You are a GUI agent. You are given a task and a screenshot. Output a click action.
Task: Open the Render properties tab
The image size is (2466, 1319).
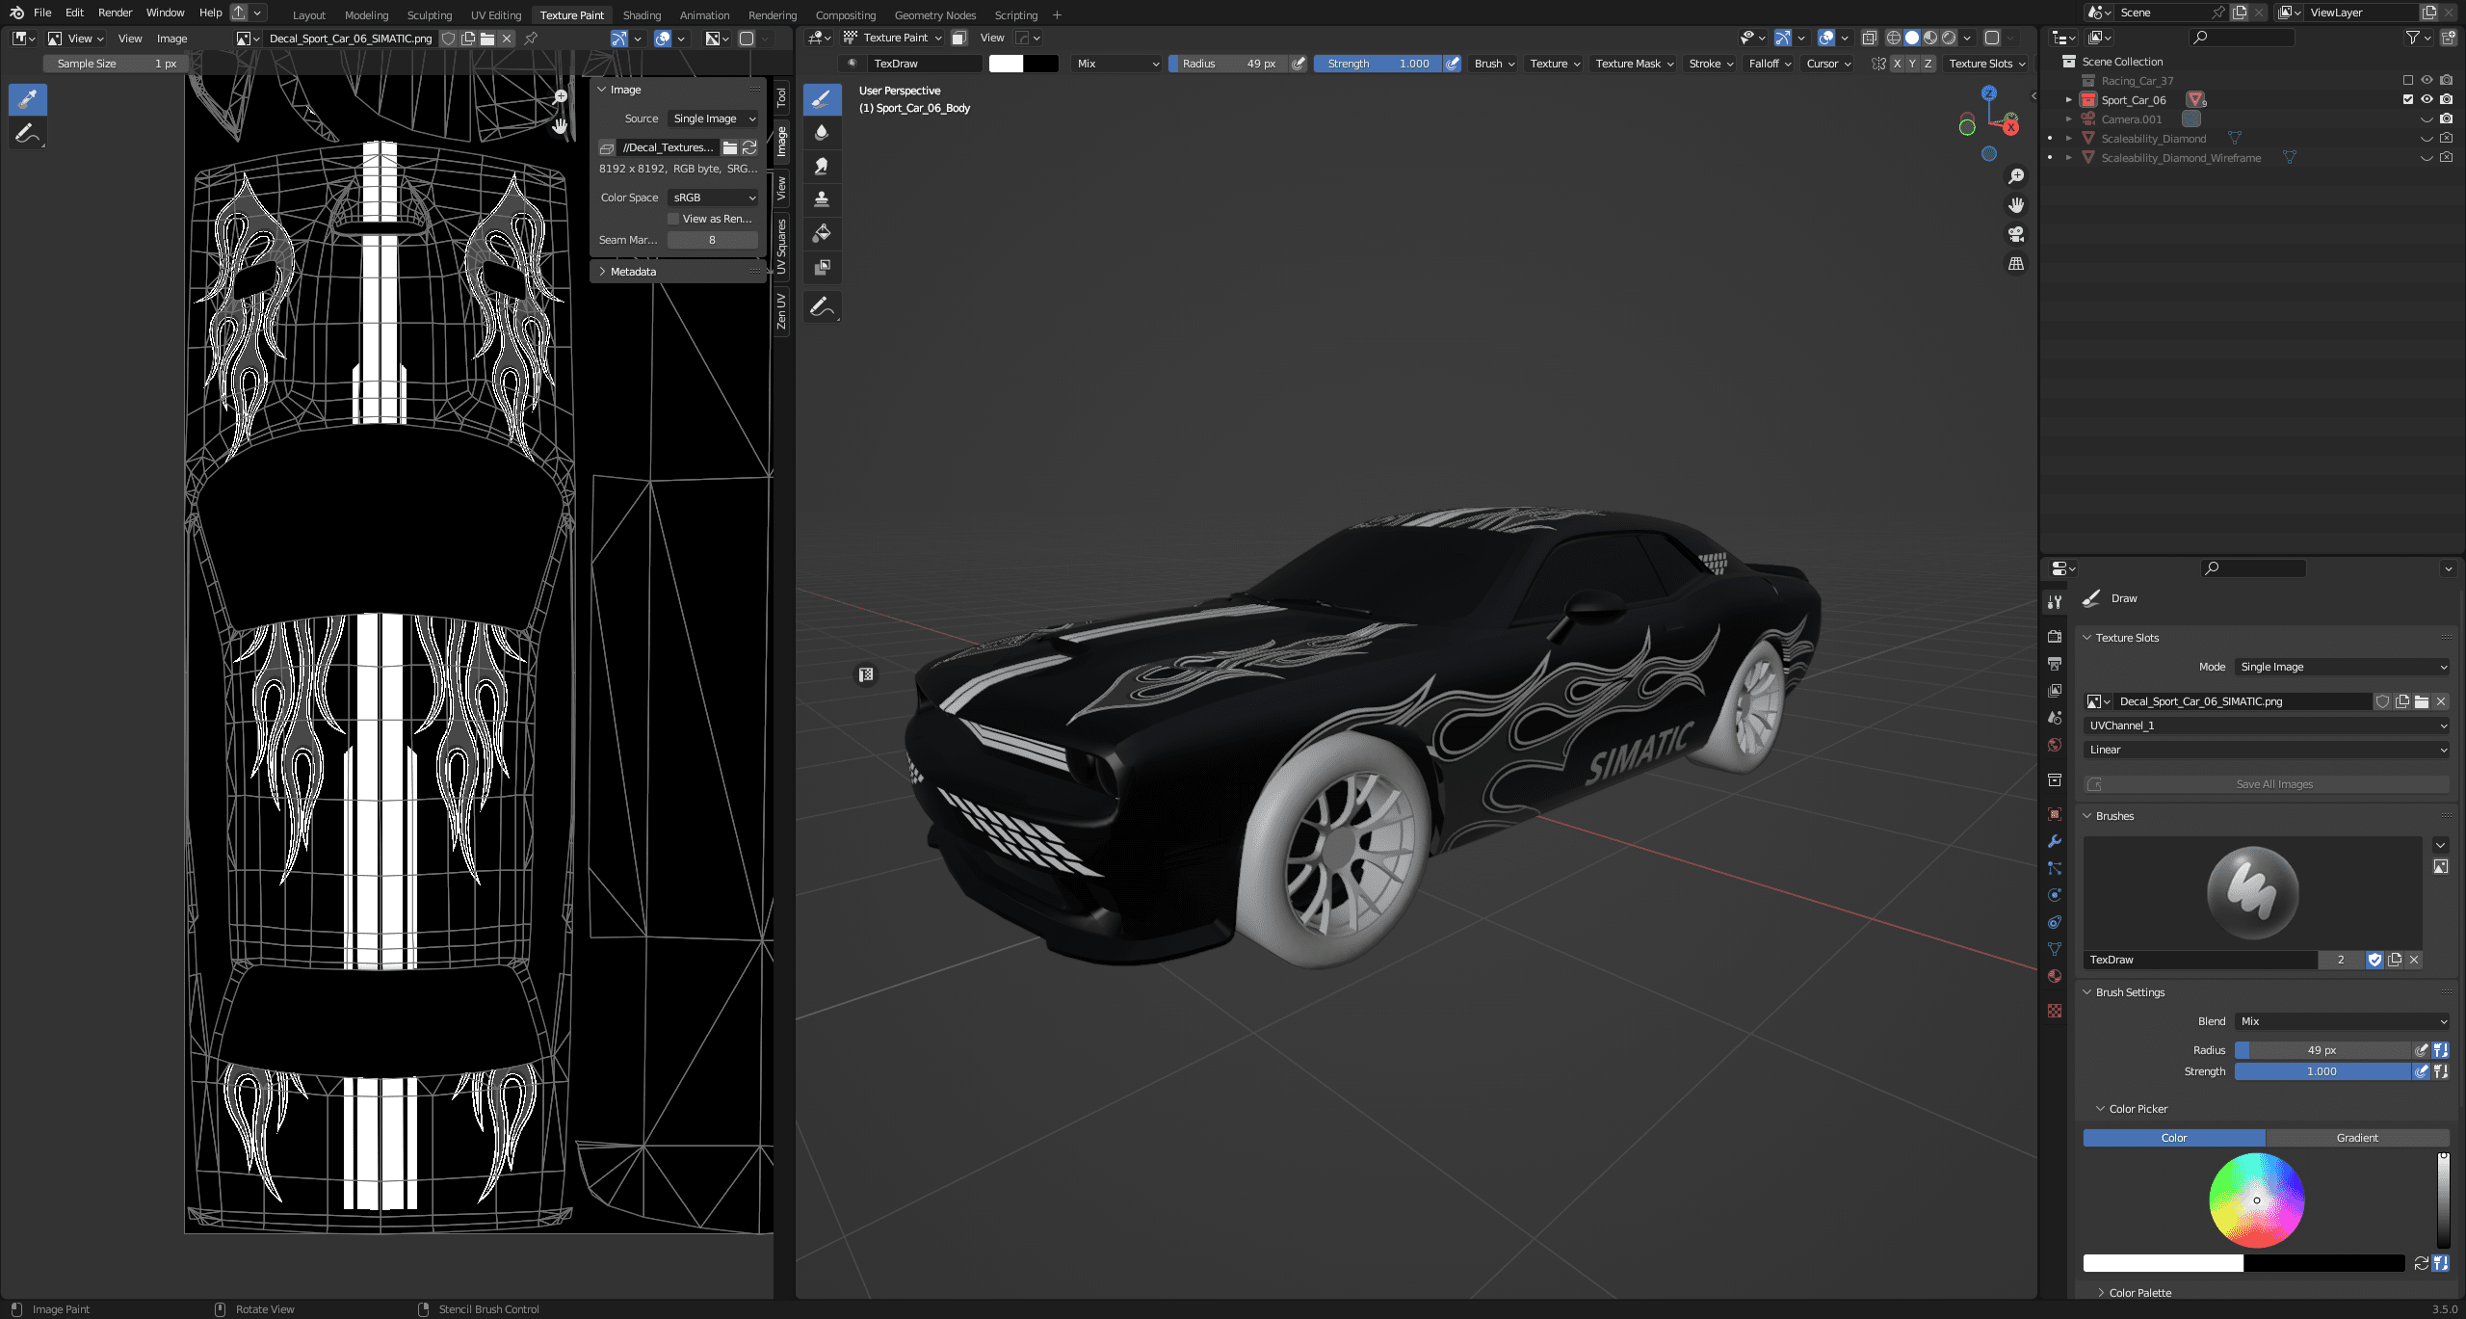tap(2055, 637)
